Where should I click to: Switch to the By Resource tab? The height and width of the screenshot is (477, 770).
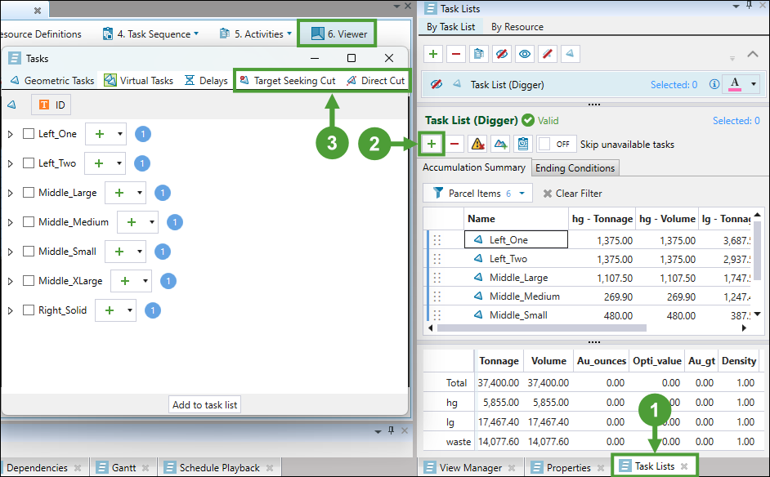coord(517,27)
